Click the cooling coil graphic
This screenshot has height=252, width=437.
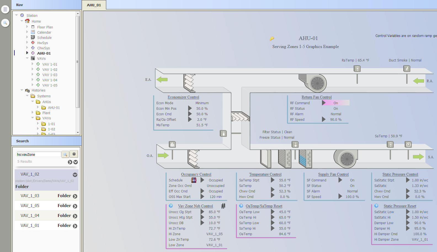[x=305, y=159]
